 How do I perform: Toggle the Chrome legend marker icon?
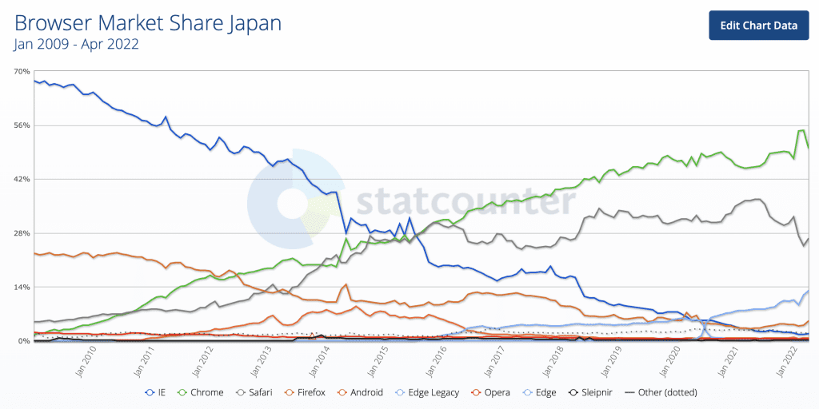(x=182, y=392)
